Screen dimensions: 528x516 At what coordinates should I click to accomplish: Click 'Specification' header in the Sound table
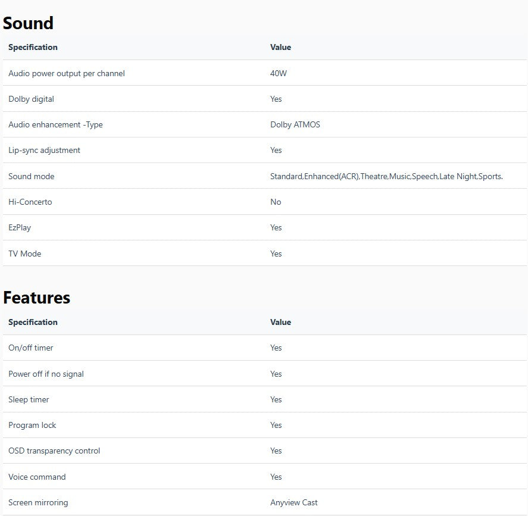[x=33, y=48]
